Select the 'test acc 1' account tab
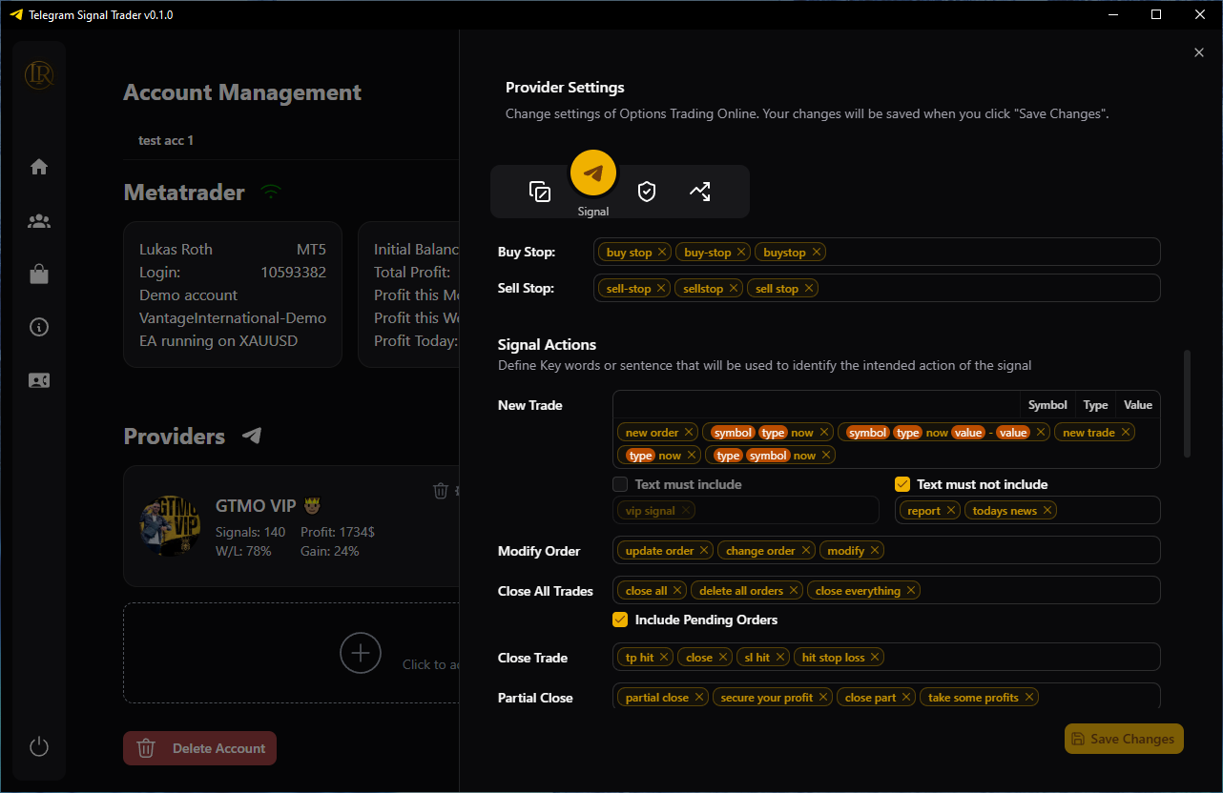 166,140
